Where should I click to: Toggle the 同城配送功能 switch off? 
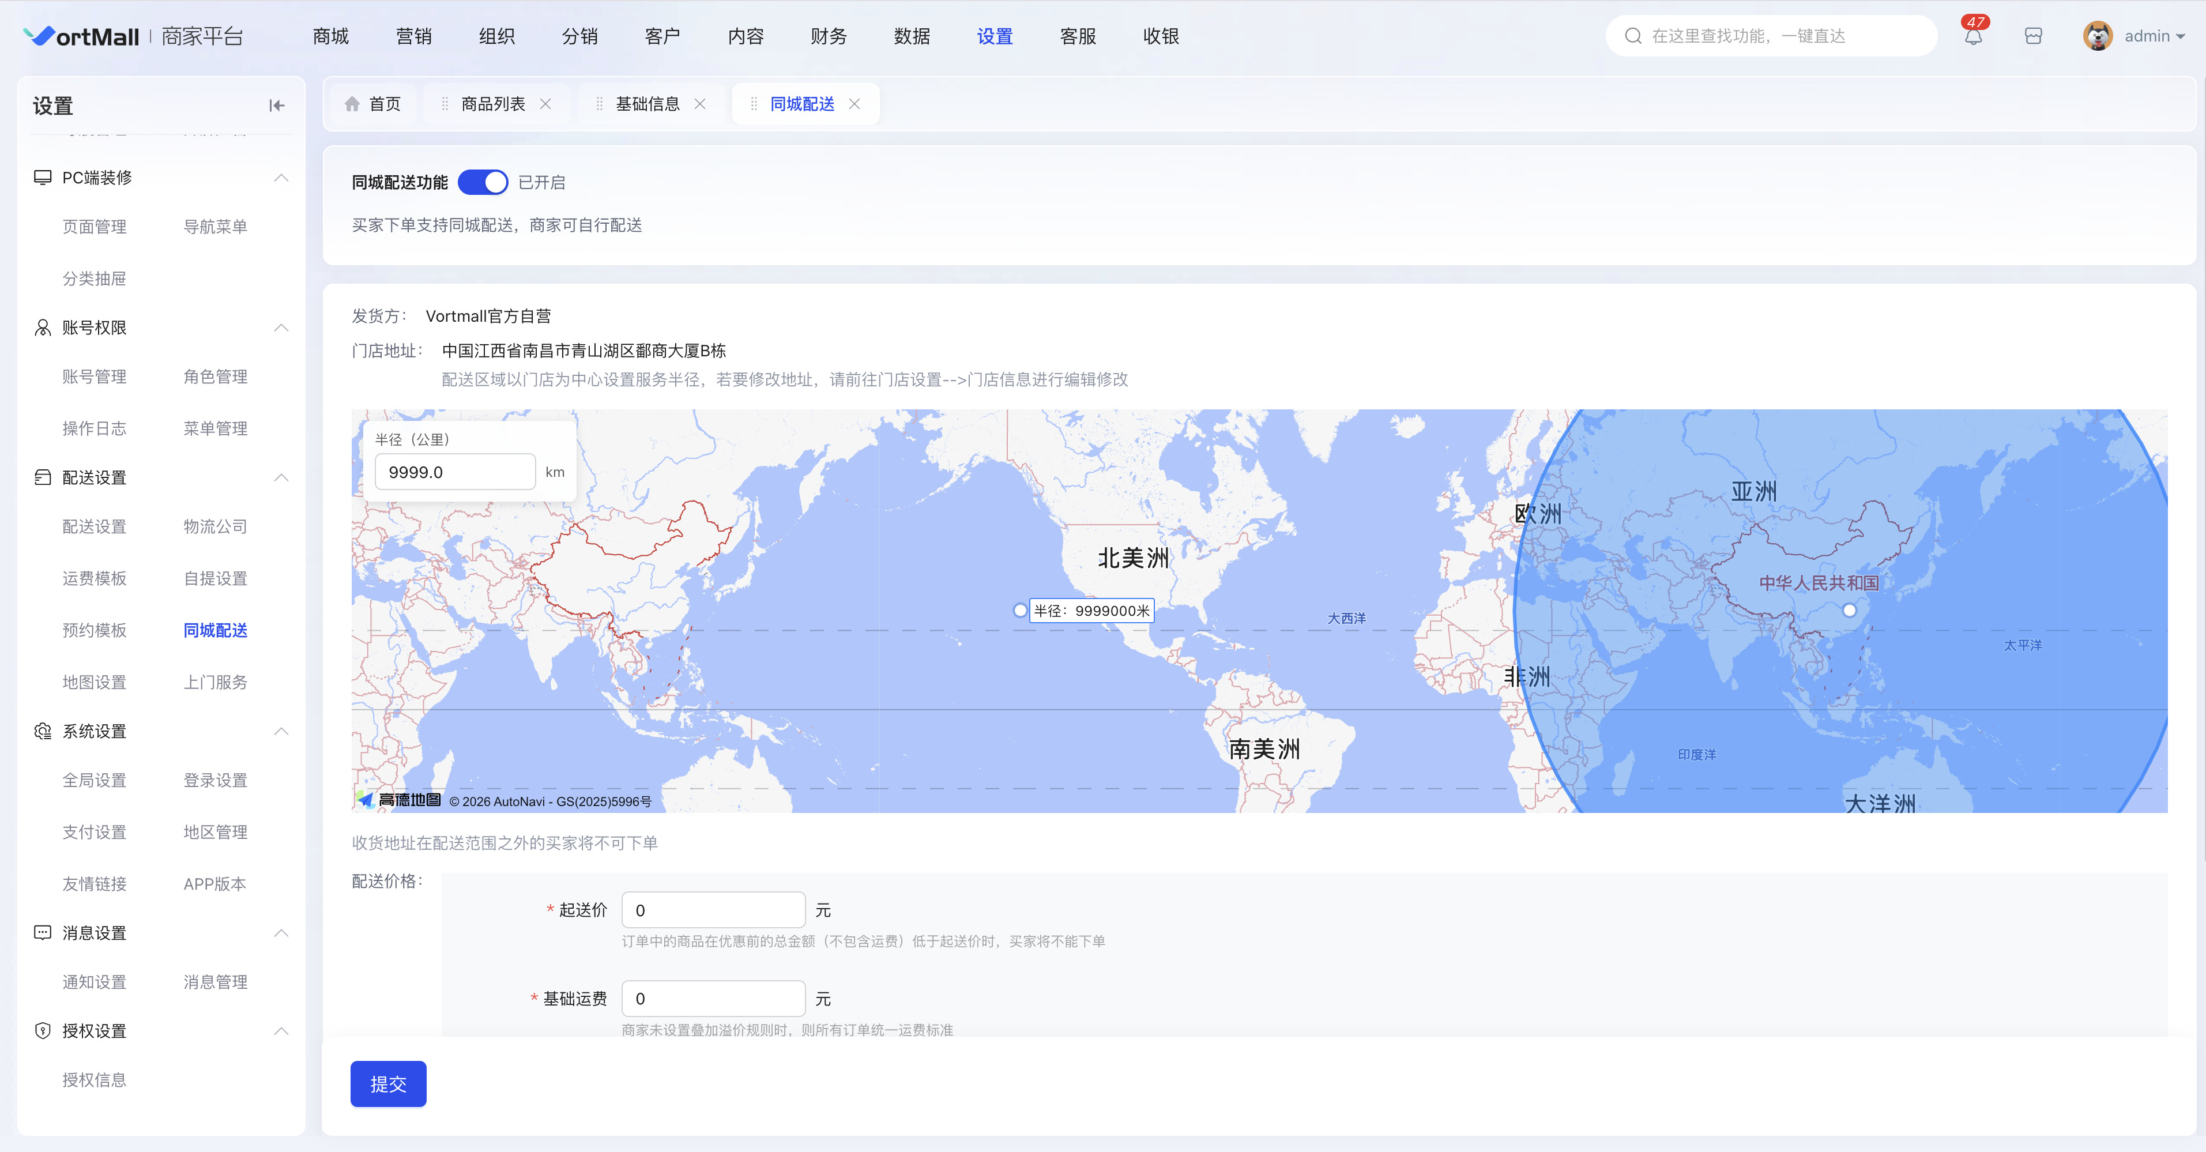[x=483, y=182]
